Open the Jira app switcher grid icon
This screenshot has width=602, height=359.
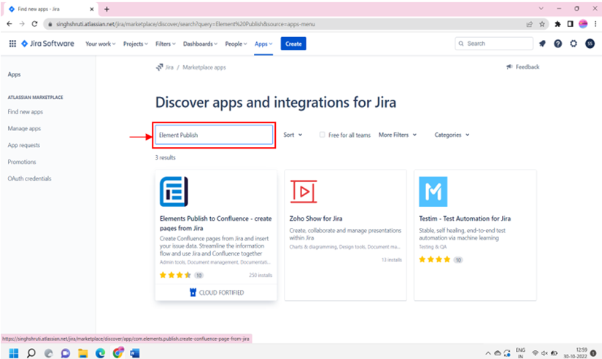pos(12,44)
